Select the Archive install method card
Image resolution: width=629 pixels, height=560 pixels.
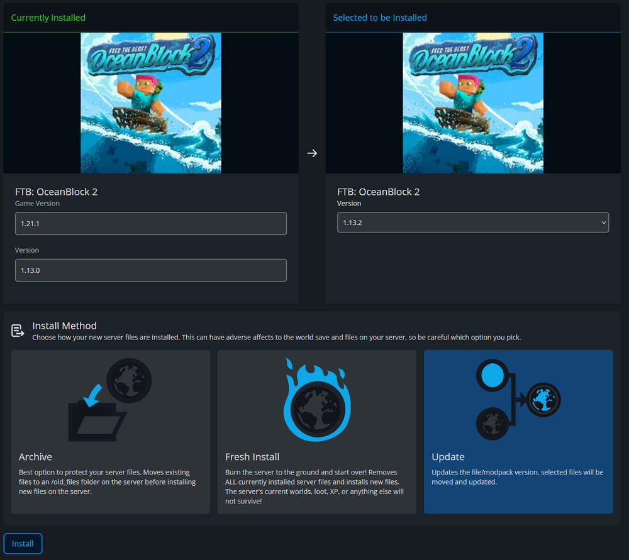(x=110, y=432)
